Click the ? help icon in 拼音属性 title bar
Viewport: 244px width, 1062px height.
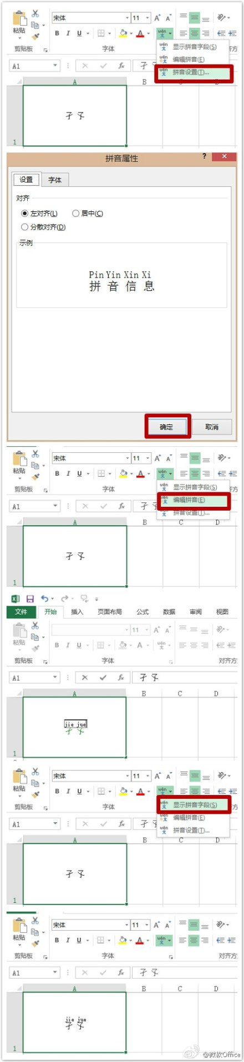pos(204,156)
